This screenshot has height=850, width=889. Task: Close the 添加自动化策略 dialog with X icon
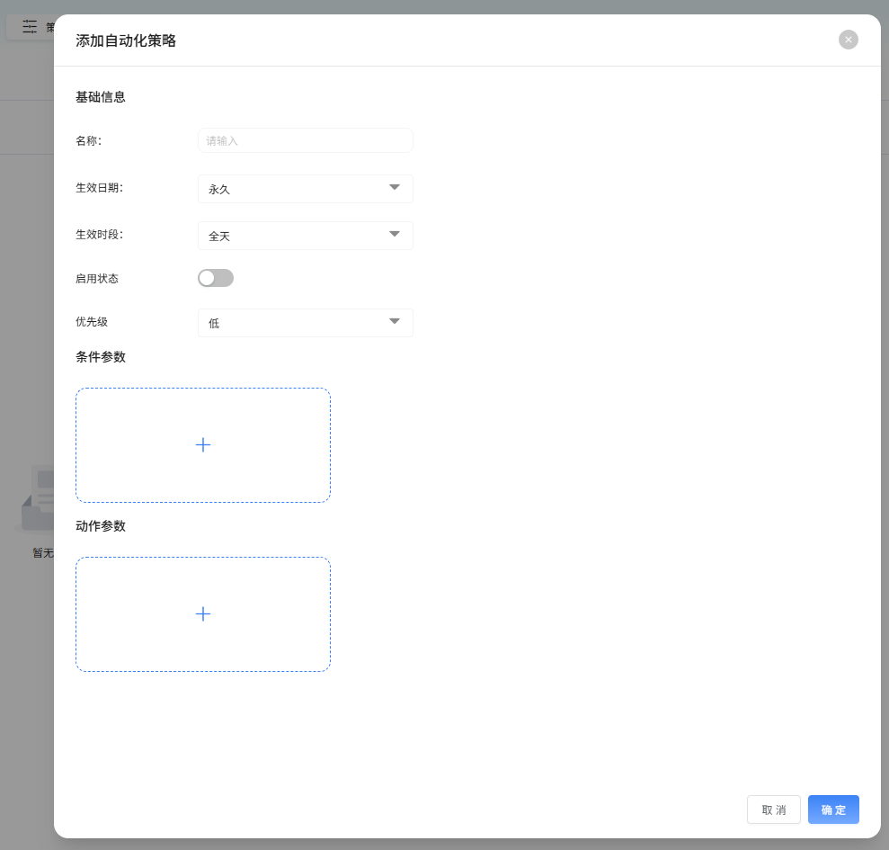848,40
